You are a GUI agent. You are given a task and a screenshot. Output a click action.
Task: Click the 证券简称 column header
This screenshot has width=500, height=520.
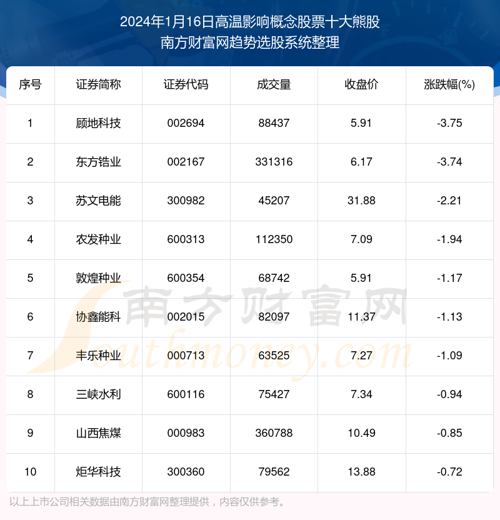tap(98, 85)
